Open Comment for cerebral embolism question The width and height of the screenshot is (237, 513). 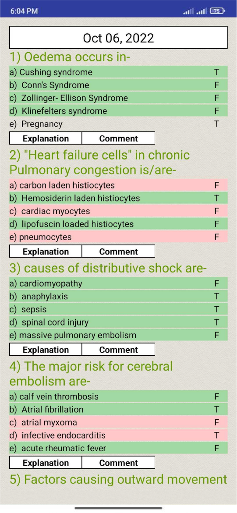[x=118, y=463]
